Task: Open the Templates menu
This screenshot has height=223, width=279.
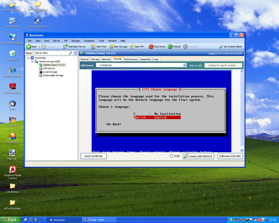Action: point(89,41)
